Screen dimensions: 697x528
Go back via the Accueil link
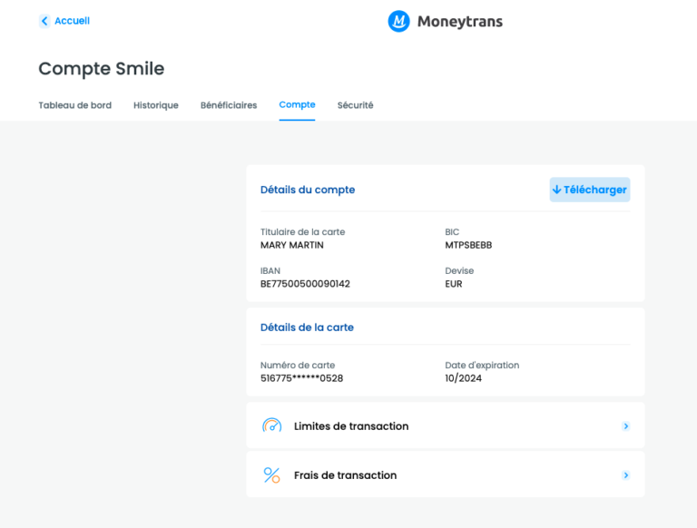tap(72, 21)
